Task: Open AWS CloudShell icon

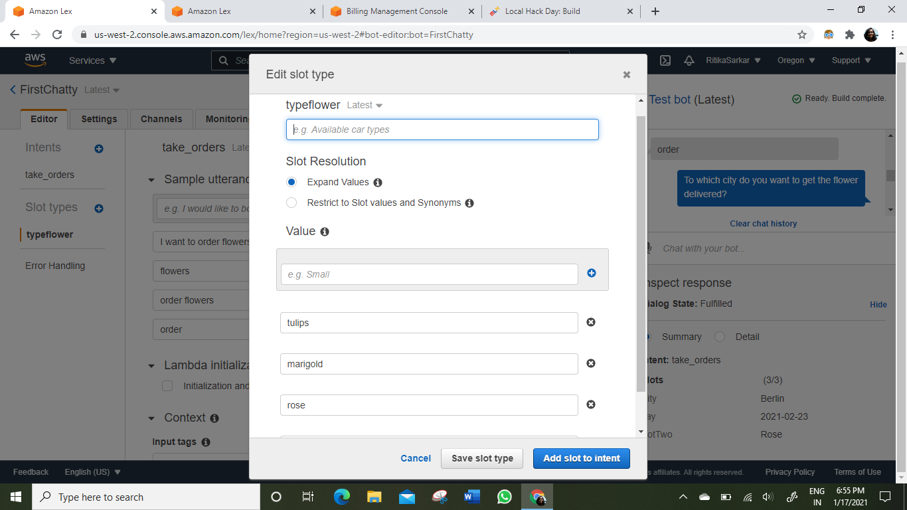Action: pos(665,60)
